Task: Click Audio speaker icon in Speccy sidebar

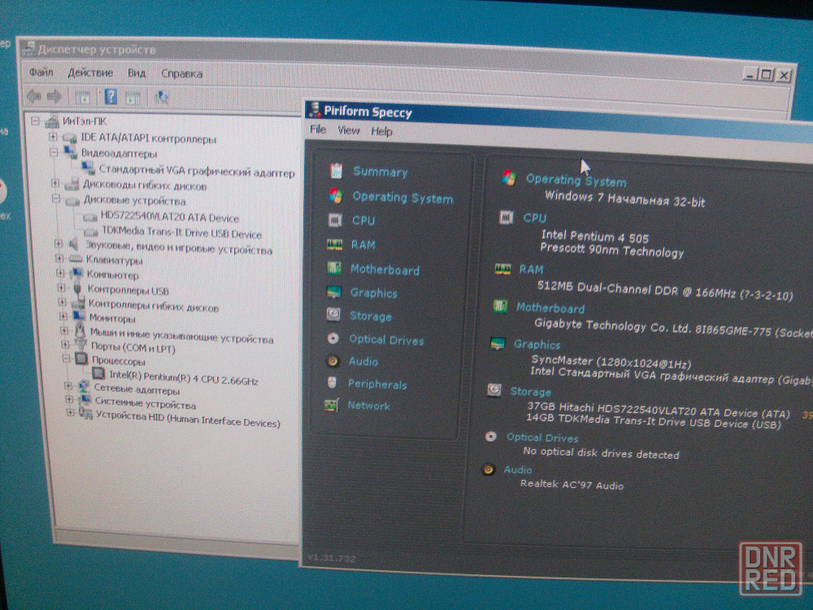Action: click(x=333, y=360)
